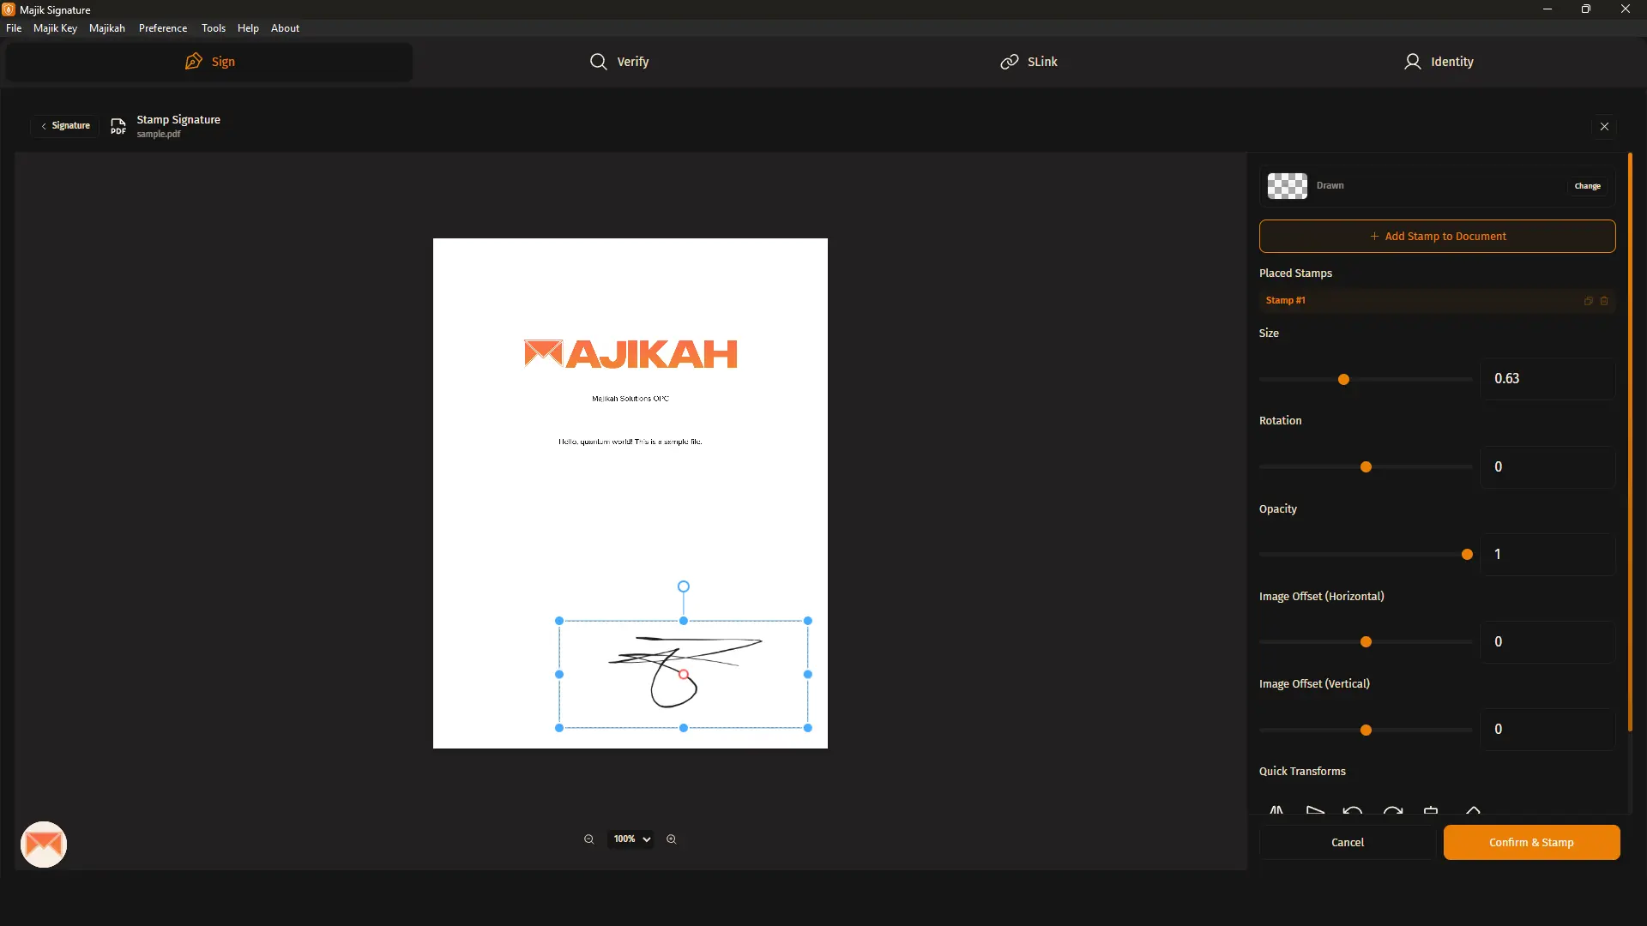Open the About menu

point(285,28)
